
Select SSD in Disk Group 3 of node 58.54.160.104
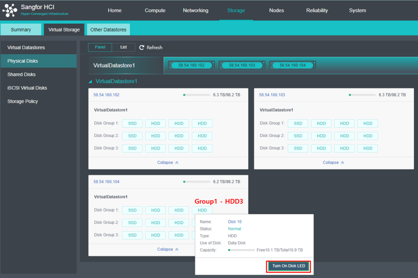(x=132, y=235)
